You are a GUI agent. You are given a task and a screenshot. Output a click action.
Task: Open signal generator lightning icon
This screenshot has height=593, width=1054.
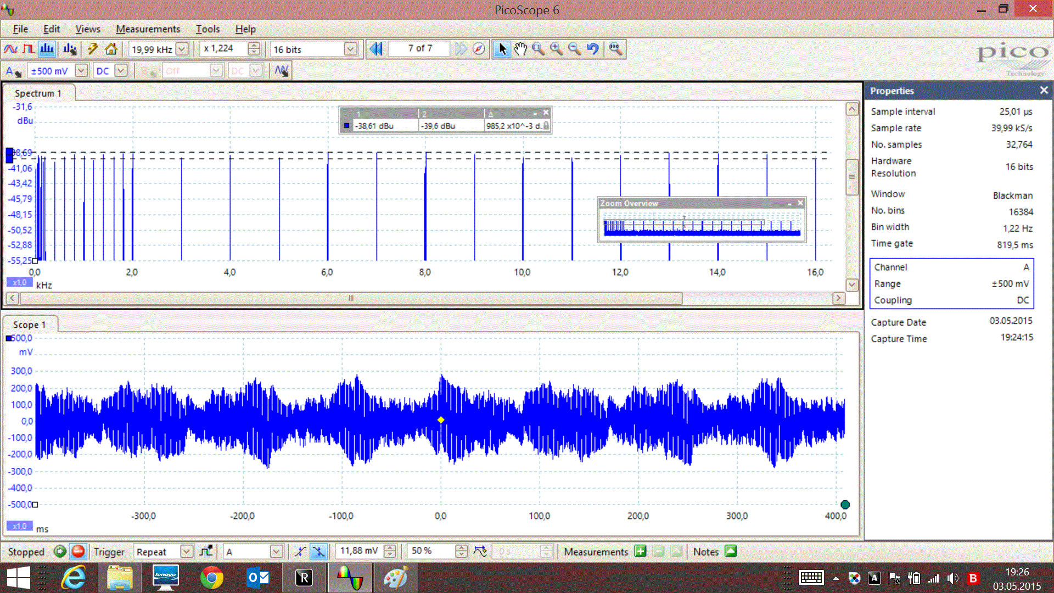click(93, 49)
